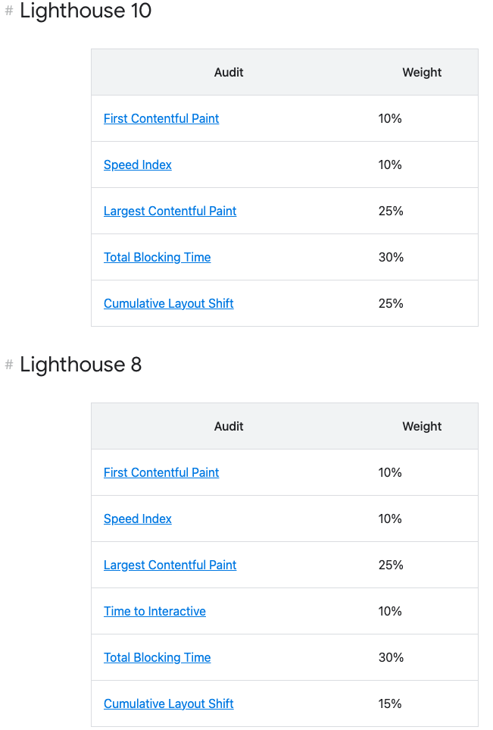Viewport: 493px width, 730px height.
Task: Click Audit column header in Lighthouse 8 table
Action: pyautogui.click(x=229, y=426)
